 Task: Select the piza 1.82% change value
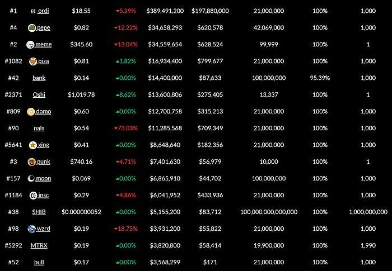point(126,61)
